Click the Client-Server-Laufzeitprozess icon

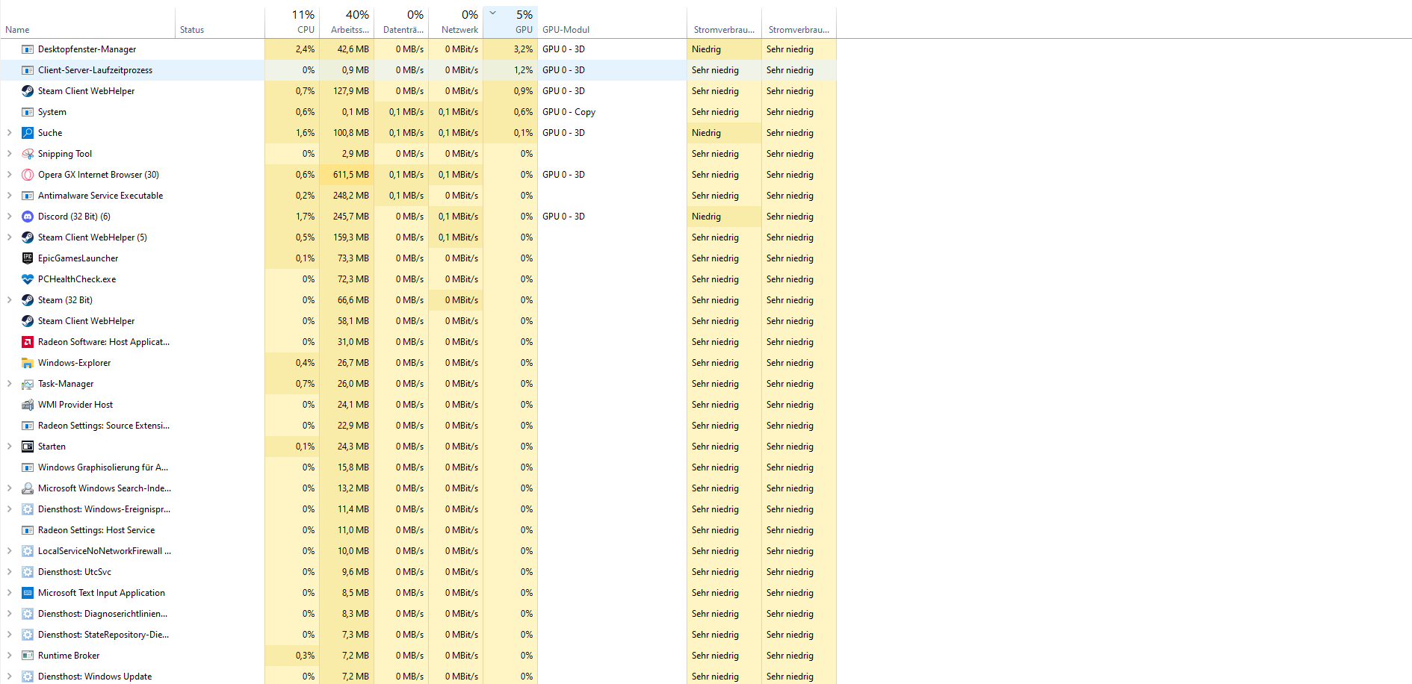tap(28, 70)
